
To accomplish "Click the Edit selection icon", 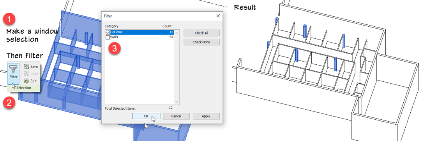I will point(26,81).
